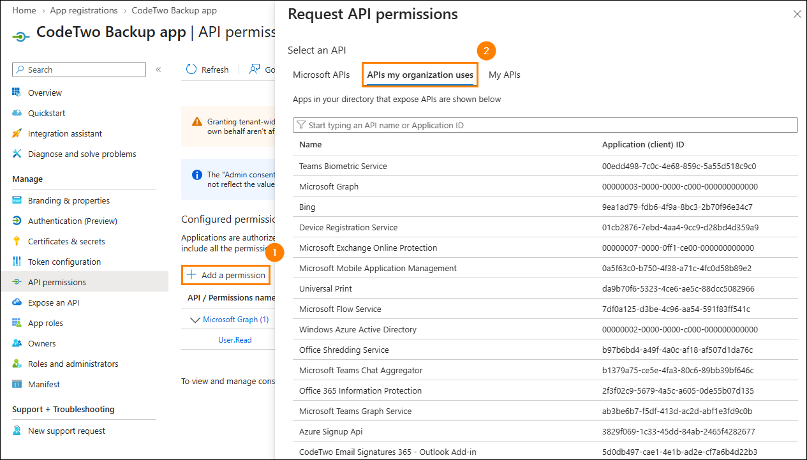Click the ID 00000003-0000-0000-c000-000000000000
Viewport: 807px width, 460px height.
(680, 186)
